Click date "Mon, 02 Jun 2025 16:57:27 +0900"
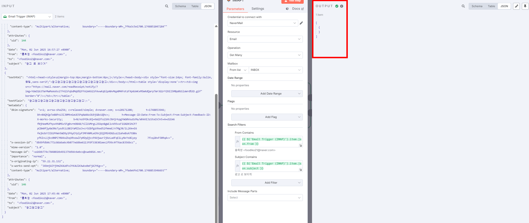 point(46,50)
